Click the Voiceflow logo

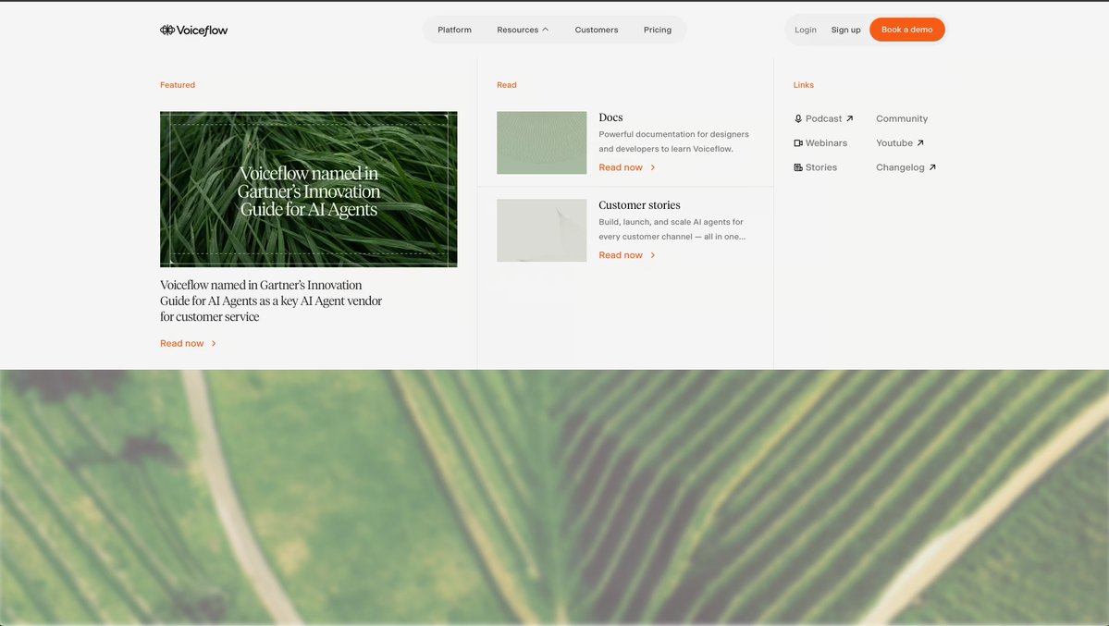(194, 30)
